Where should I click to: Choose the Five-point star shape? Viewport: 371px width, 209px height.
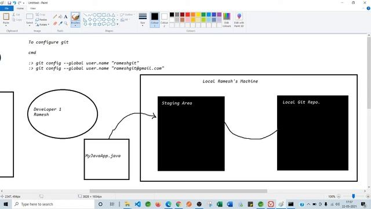click(94, 24)
